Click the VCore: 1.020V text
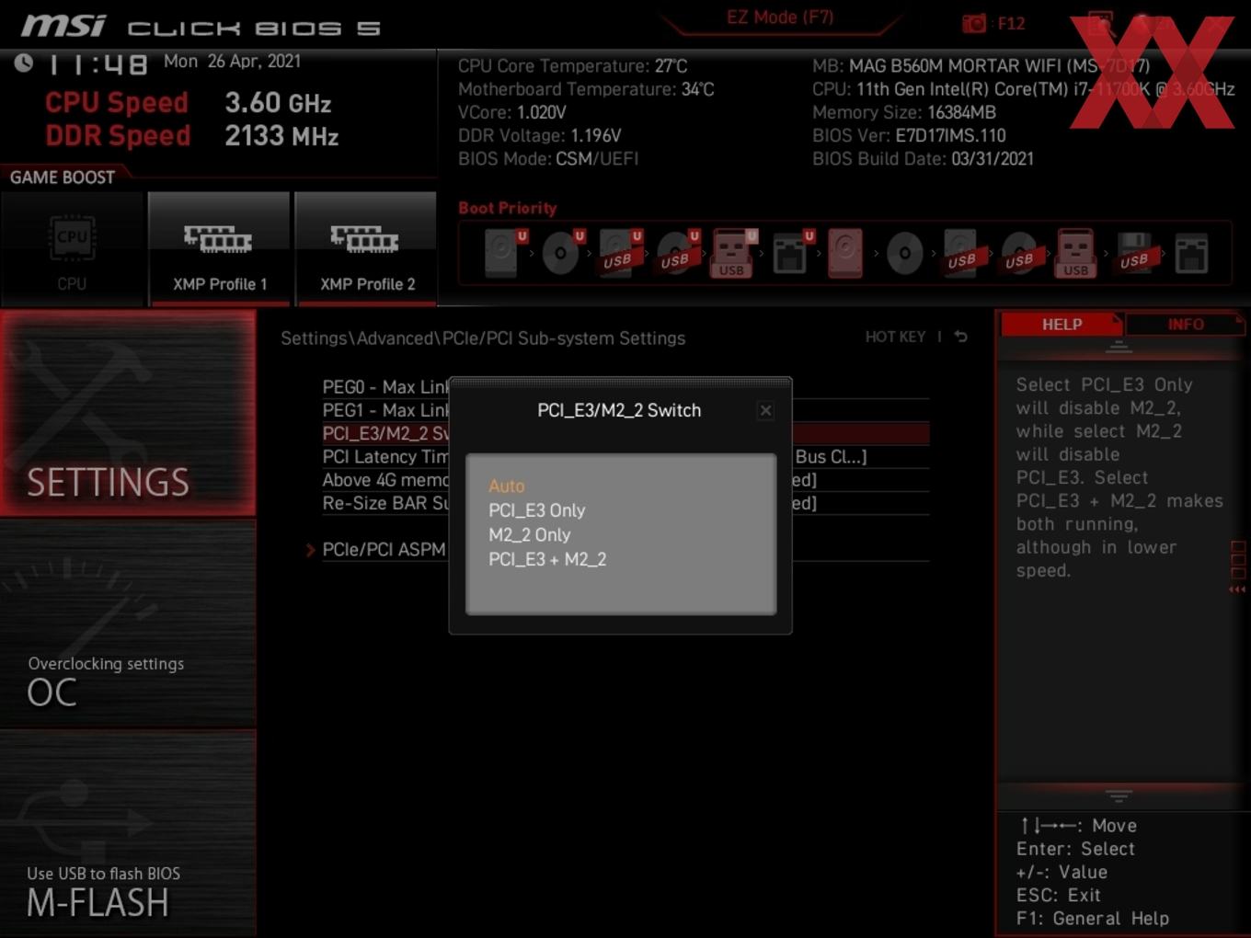This screenshot has height=938, width=1251. (x=511, y=113)
